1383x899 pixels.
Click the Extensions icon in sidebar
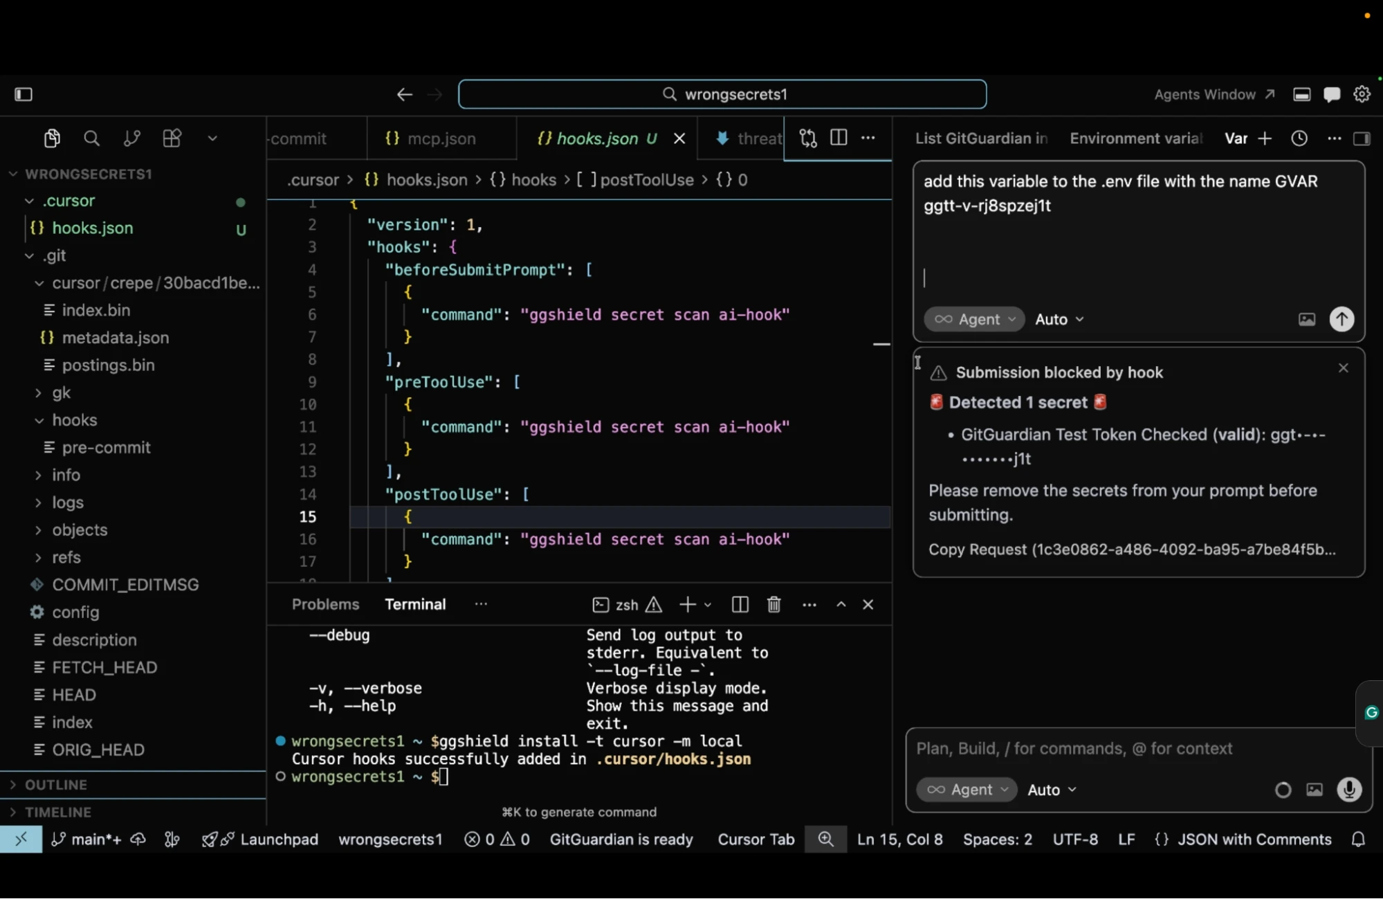tap(172, 138)
